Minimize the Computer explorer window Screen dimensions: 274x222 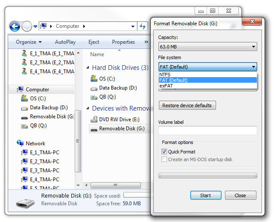point(201,11)
